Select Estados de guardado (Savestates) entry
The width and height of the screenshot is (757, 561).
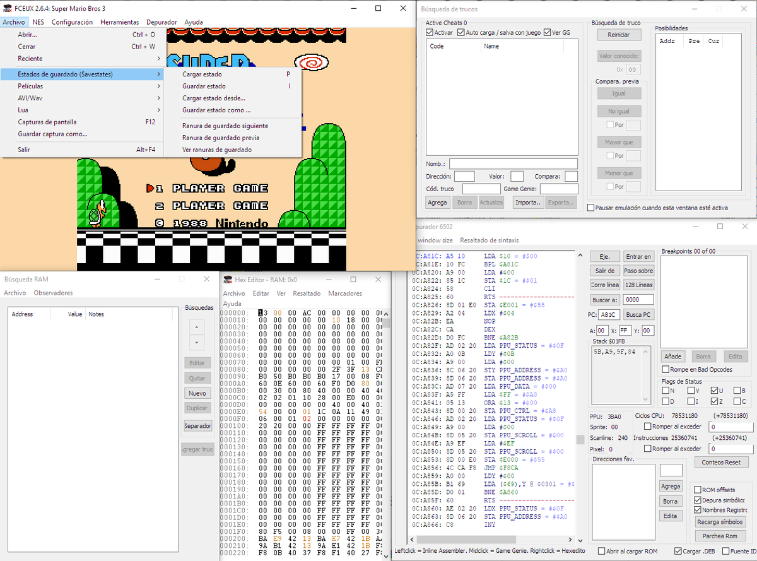83,74
